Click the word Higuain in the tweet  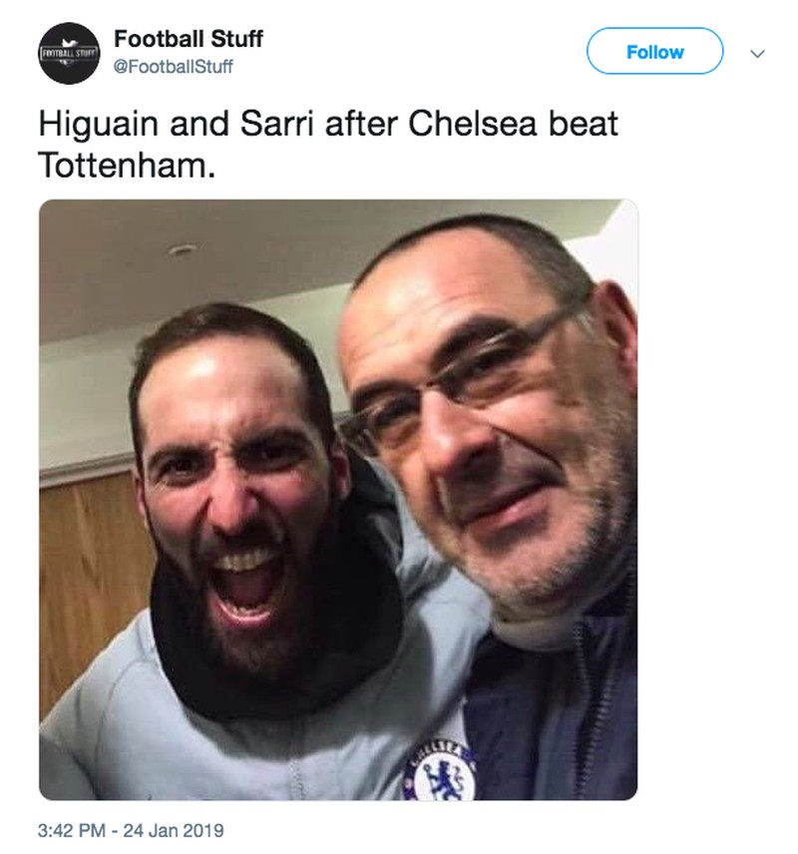point(98,126)
